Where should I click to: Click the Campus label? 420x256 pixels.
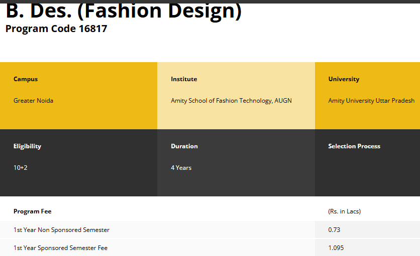(x=26, y=79)
